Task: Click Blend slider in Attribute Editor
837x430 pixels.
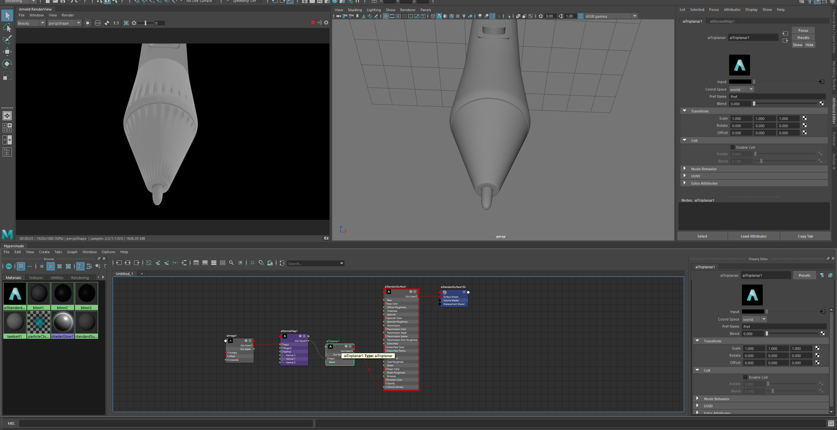Action: 785,104
